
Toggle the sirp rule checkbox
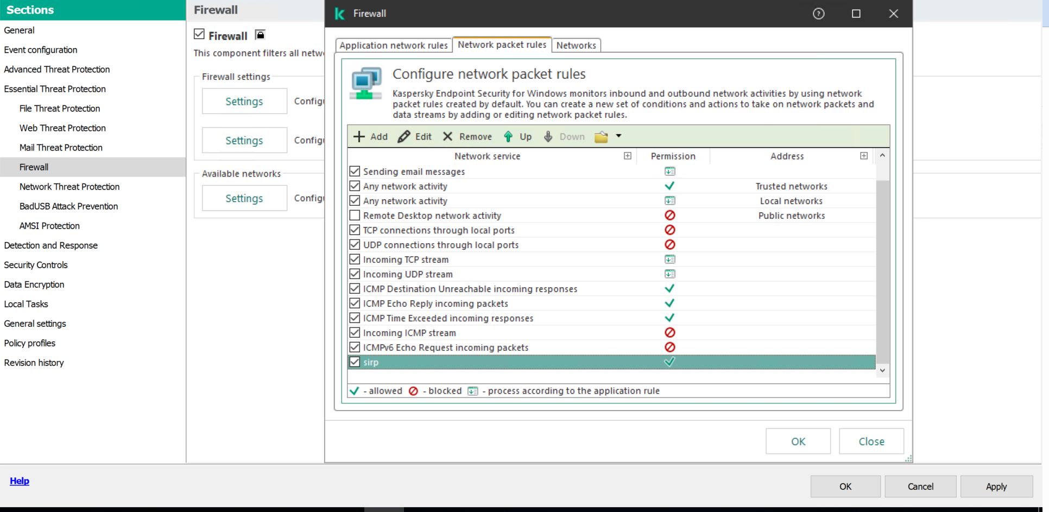coord(355,362)
